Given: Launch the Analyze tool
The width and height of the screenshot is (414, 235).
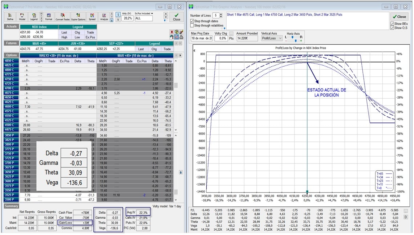Looking at the screenshot, I should pyautogui.click(x=104, y=17).
